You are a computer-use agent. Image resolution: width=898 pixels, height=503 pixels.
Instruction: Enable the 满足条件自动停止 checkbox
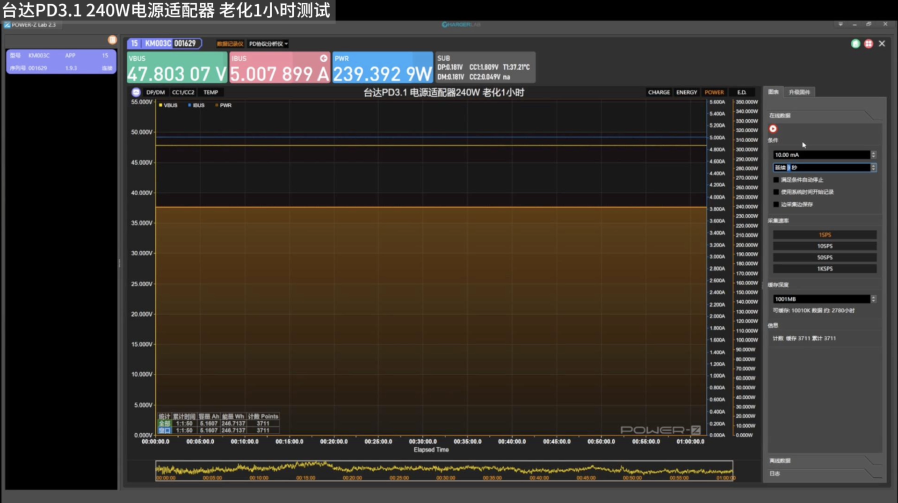(776, 180)
